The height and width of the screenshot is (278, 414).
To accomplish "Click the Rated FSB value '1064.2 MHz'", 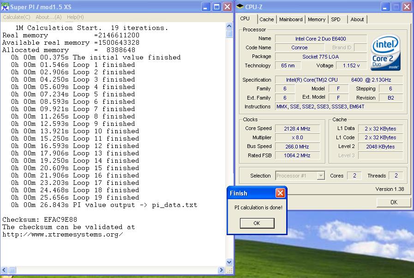I will tap(297, 156).
